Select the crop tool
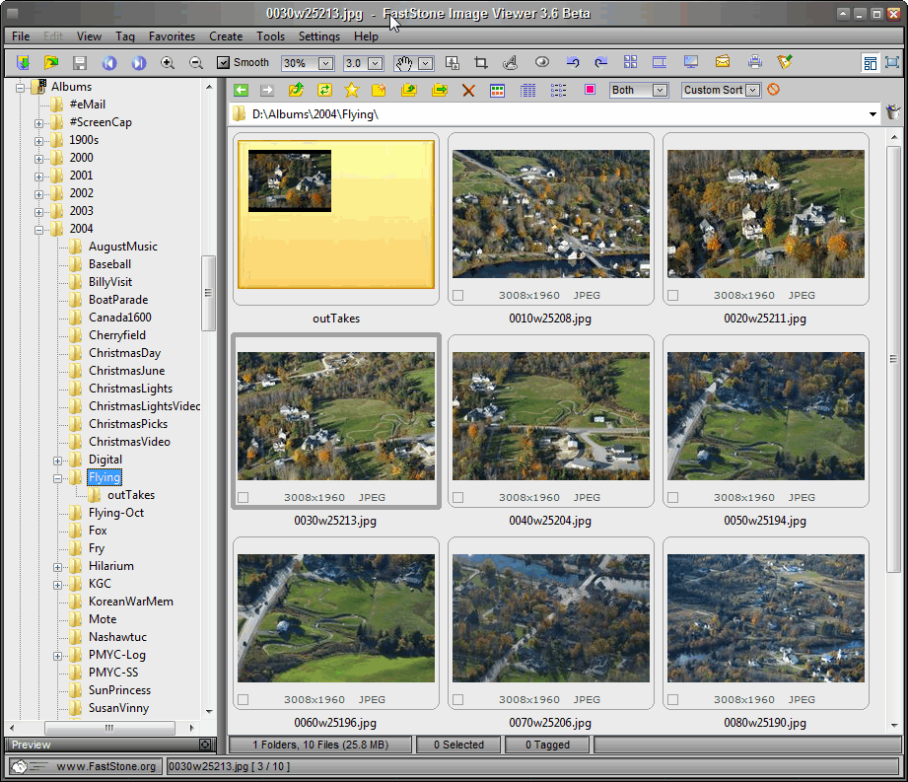This screenshot has width=908, height=782. coord(481,62)
